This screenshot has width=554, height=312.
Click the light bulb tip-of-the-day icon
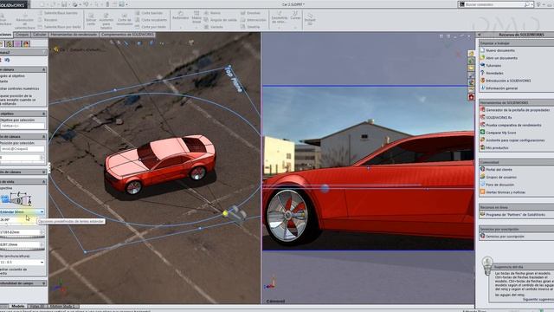click(x=487, y=266)
